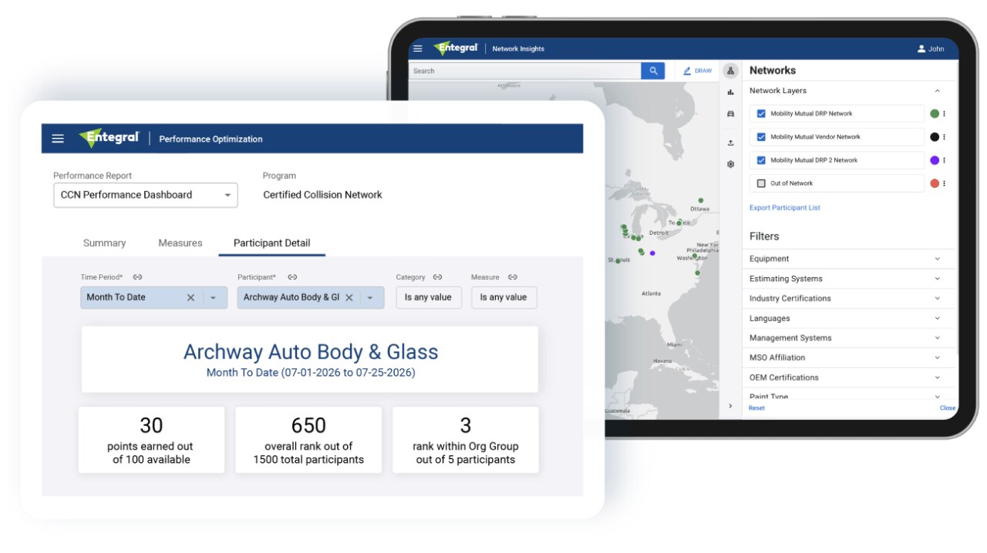Open options menu for Mobility Mutual DRP 2 Network
The height and width of the screenshot is (553, 987).
coord(945,160)
